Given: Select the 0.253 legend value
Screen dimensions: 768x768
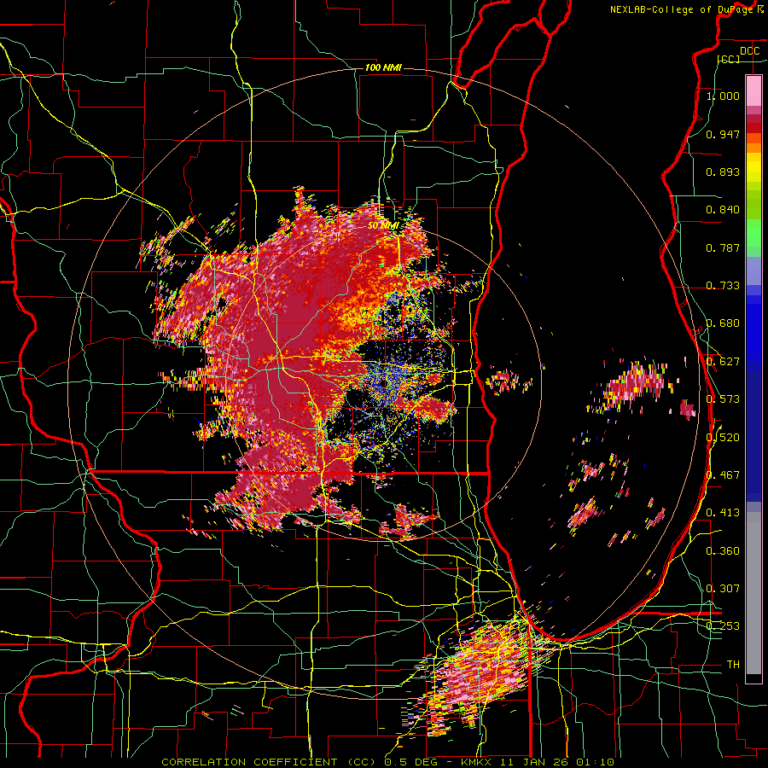Looking at the screenshot, I should [x=723, y=626].
